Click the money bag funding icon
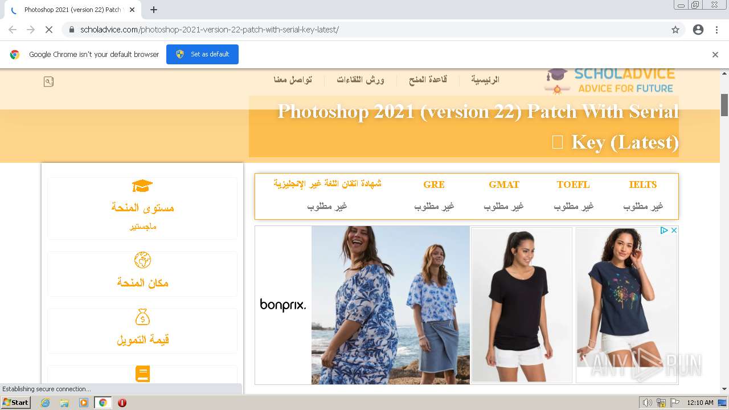 142,317
